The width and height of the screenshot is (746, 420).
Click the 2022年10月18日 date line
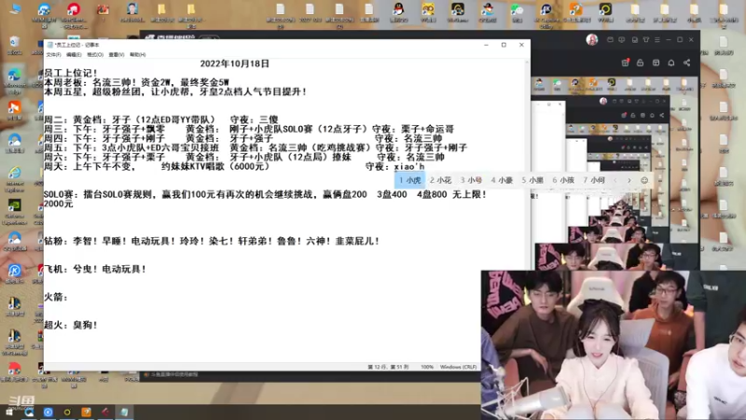[x=235, y=63]
